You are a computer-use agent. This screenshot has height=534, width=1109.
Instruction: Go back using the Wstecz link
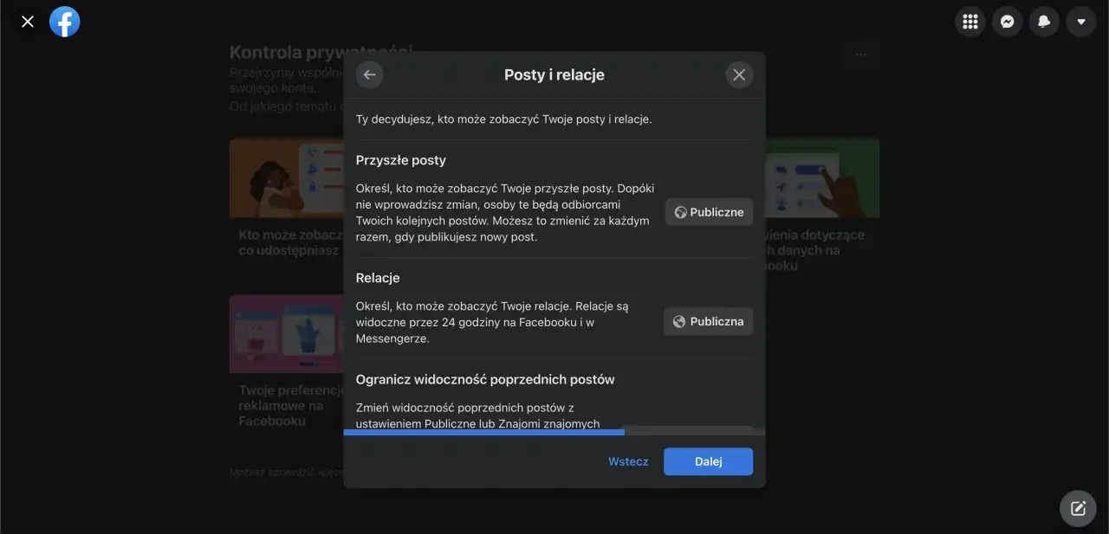627,461
